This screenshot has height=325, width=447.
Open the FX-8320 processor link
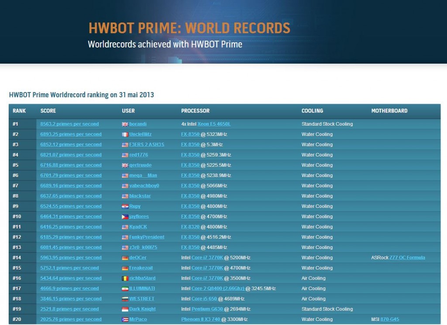point(190,227)
